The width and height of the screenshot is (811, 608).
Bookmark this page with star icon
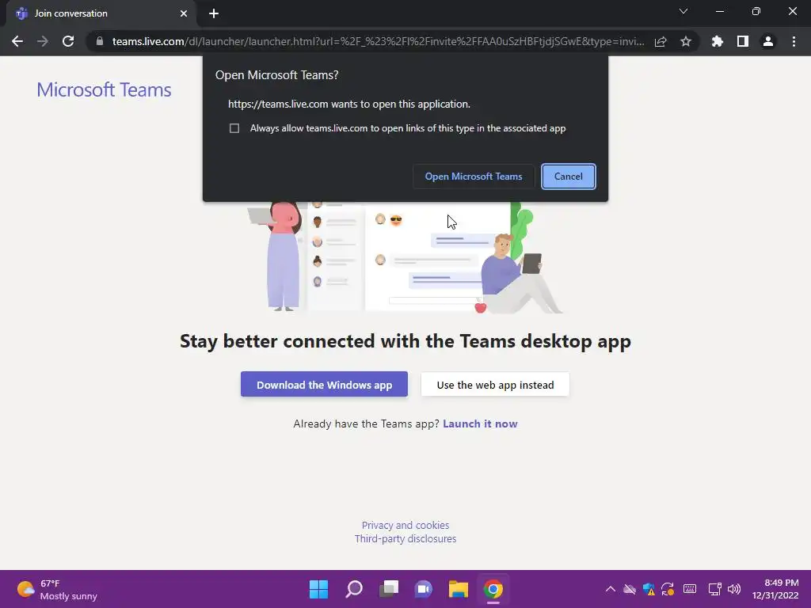pos(686,41)
